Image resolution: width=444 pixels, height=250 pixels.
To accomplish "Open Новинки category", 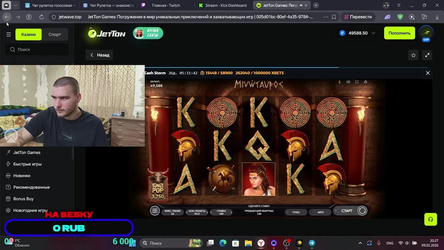I will coord(22,176).
